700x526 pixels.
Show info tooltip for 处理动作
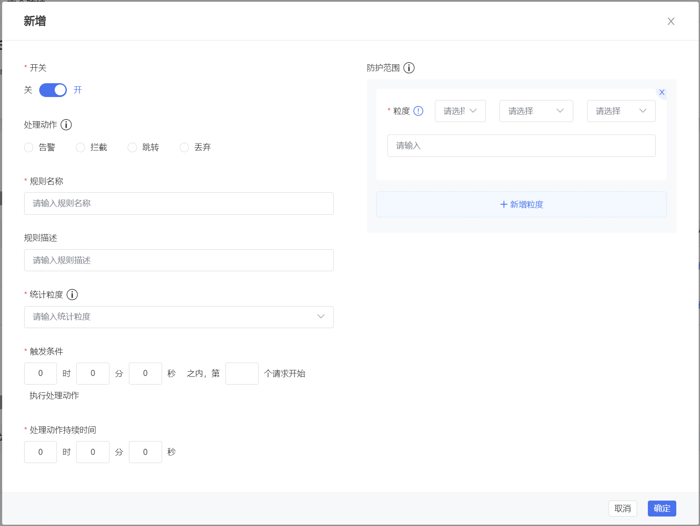tap(66, 125)
